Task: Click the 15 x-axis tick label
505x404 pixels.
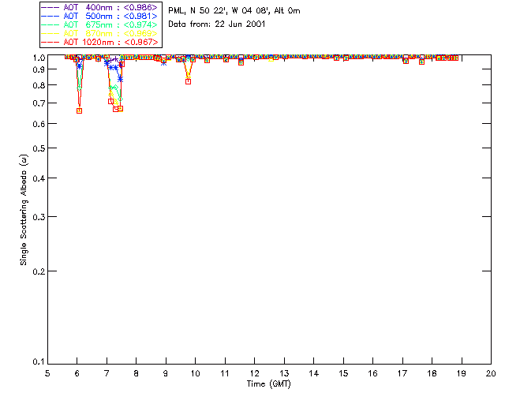Action: 343,373
